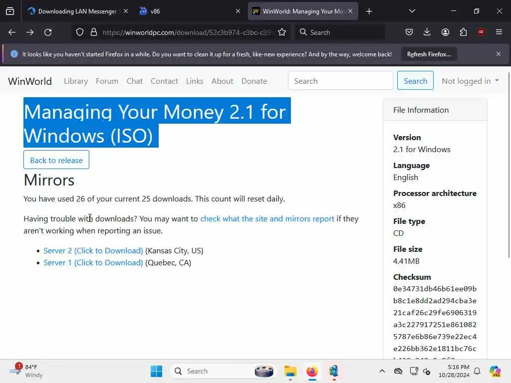The image size is (511, 383).
Task: Open Firefox account icon
Action: (445, 32)
